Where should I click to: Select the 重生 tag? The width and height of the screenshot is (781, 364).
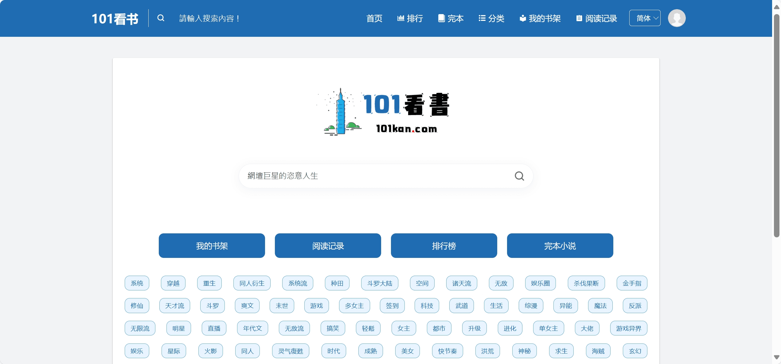point(209,283)
